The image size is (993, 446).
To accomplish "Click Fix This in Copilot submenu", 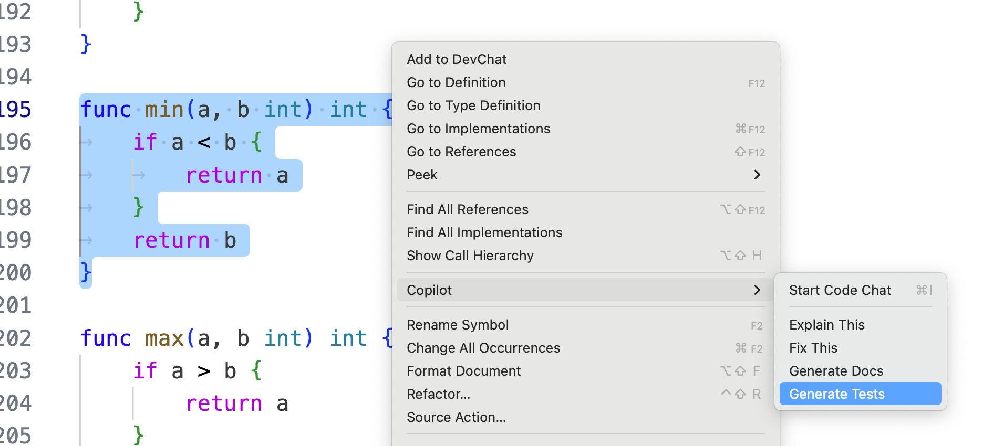I will tap(813, 348).
